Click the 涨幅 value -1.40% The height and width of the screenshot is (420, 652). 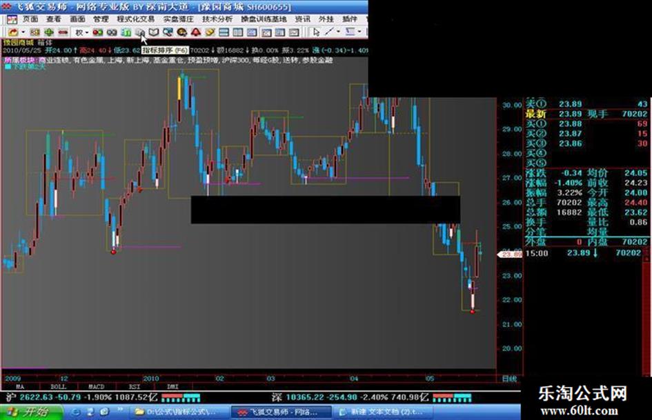(568, 183)
